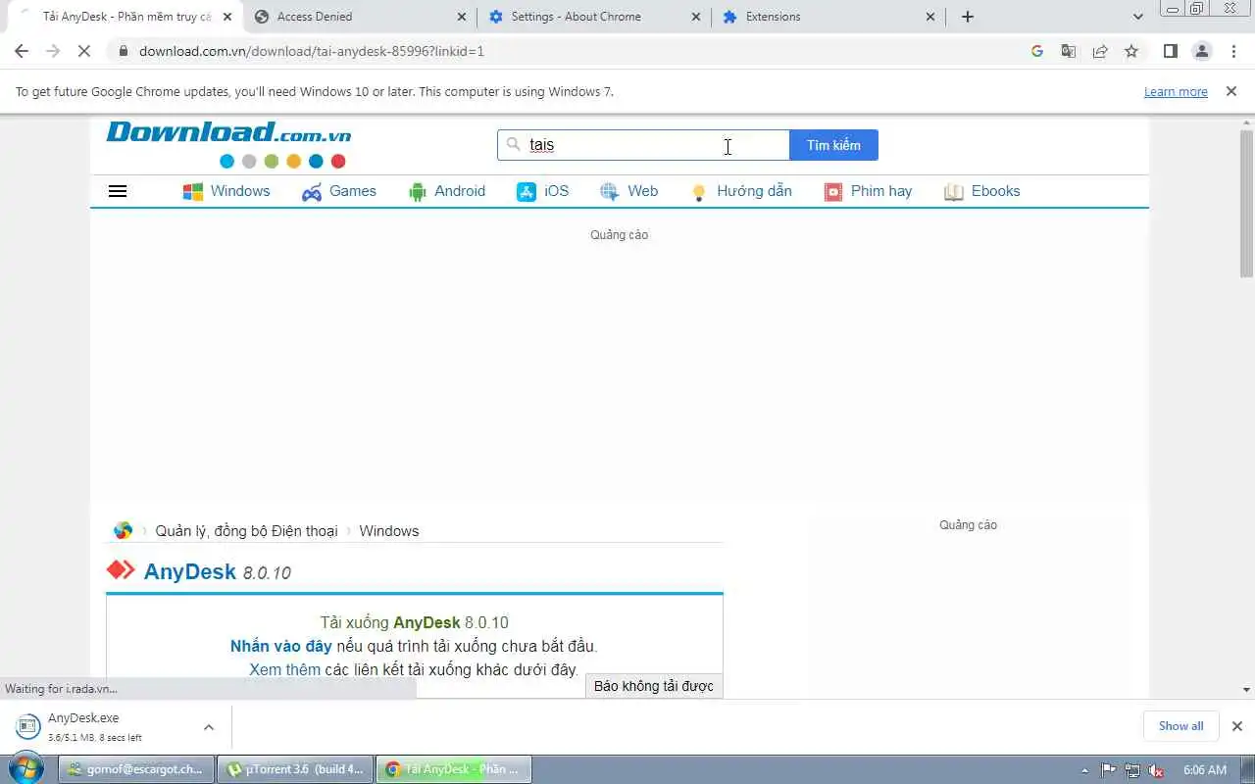Expand AnyDesk.exe download options arrow
This screenshot has height=784, width=1255.
[x=209, y=727]
